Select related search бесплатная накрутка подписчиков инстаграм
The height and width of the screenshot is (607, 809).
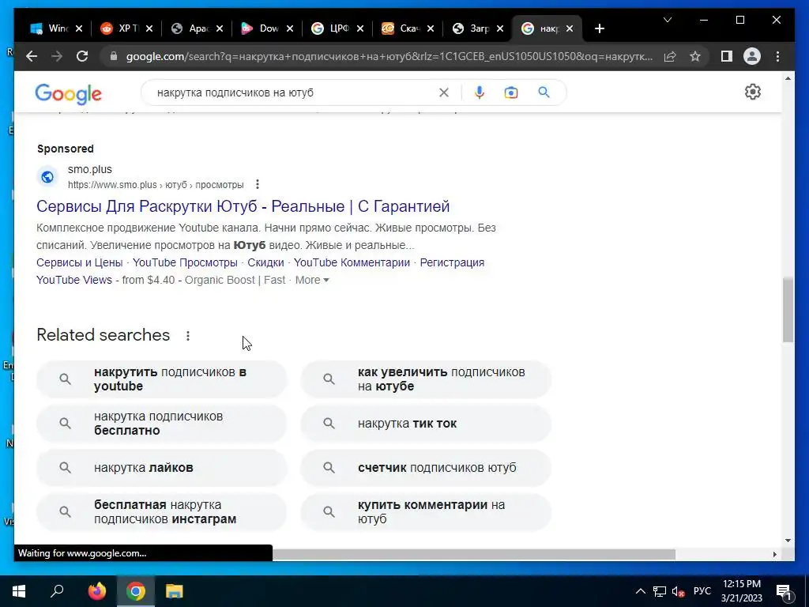tap(161, 512)
